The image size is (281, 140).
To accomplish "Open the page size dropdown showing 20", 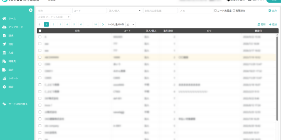I will click(x=130, y=24).
